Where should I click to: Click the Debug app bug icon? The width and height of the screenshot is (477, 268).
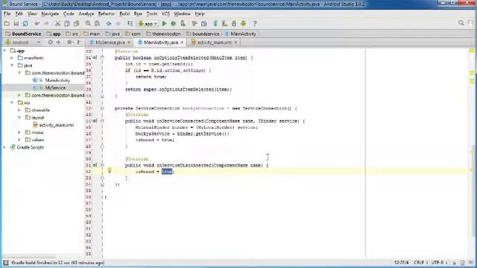[x=174, y=23]
